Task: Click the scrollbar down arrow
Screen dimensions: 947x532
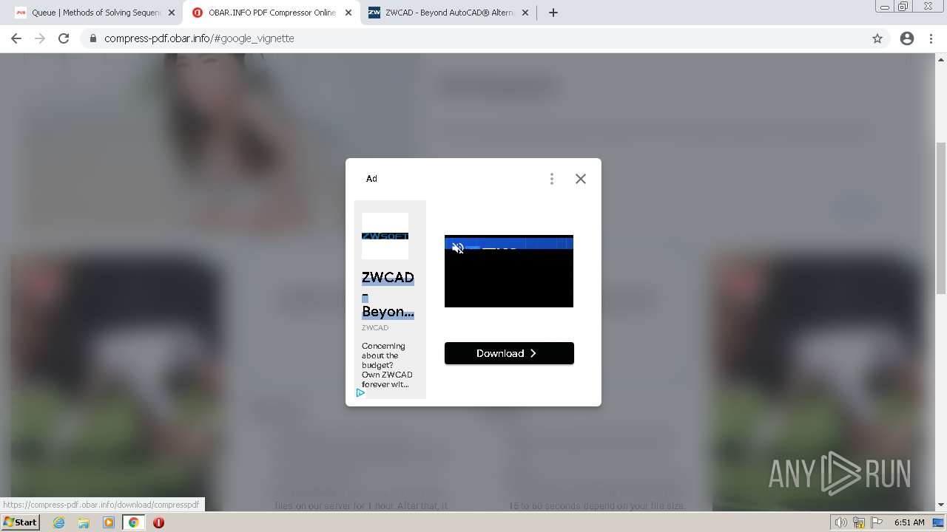Action: (x=941, y=505)
